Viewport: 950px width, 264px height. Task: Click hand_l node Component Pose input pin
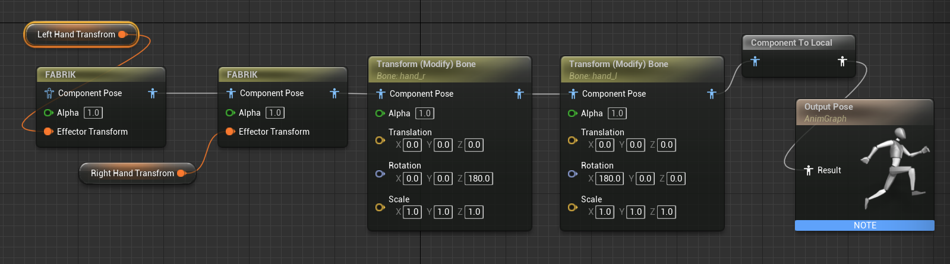(573, 94)
